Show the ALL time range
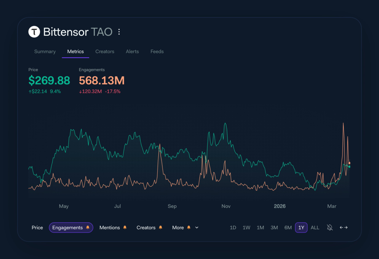Screen dimensions: 379x259 point(315,228)
